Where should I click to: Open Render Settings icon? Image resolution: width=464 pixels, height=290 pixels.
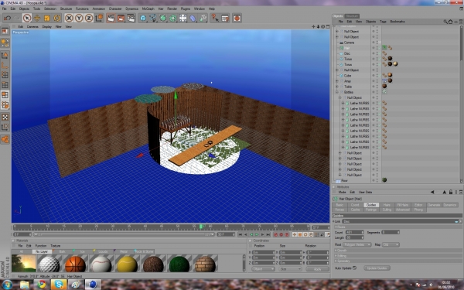(131, 18)
